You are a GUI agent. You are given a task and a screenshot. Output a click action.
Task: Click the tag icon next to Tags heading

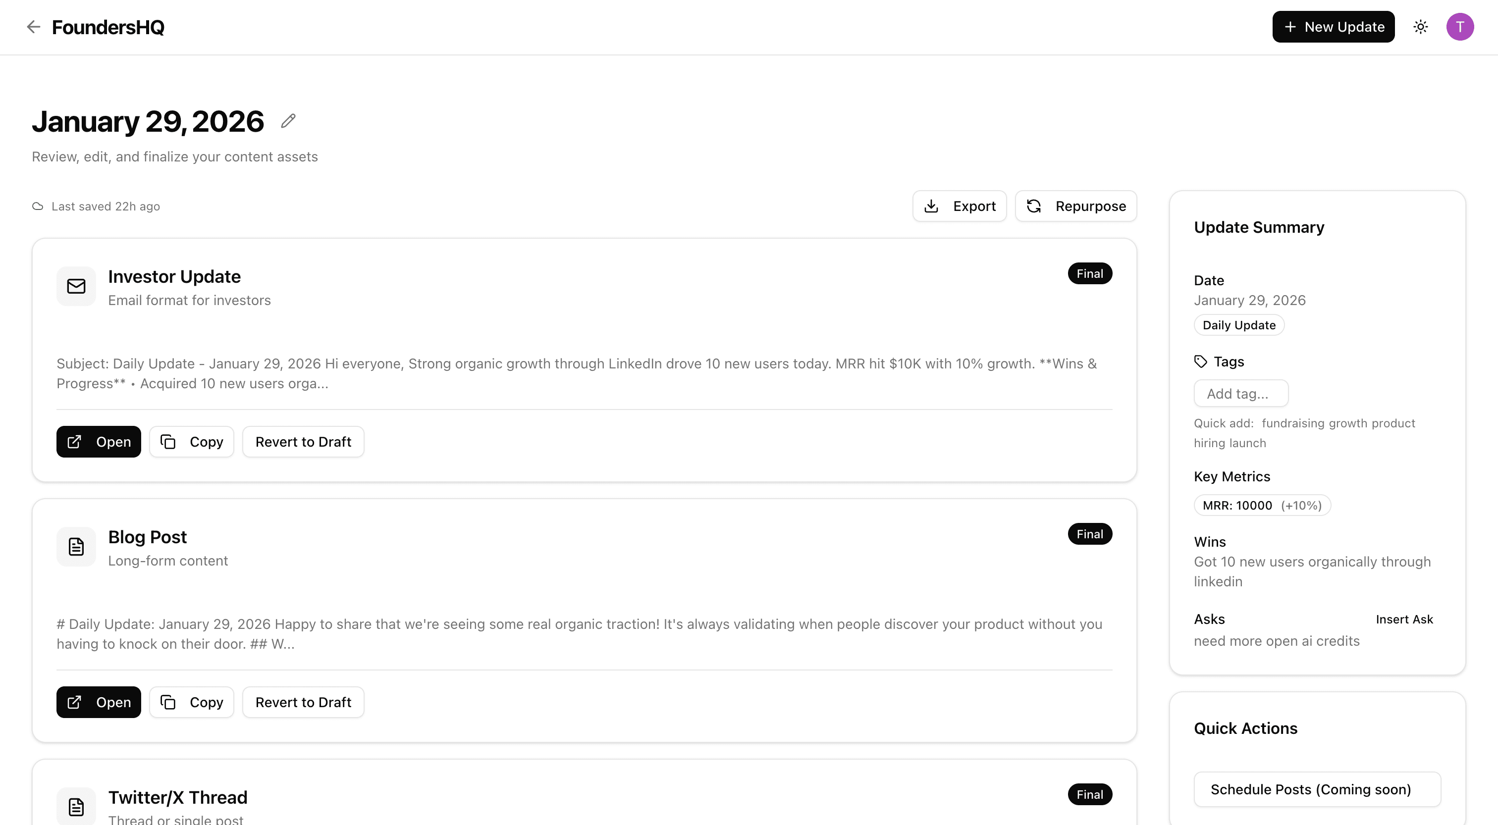[x=1200, y=361]
